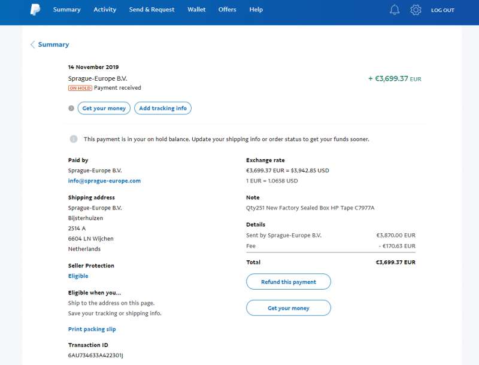Click the exchange rate line 1 EUR = 1.0658 USD
The height and width of the screenshot is (365, 479).
[x=272, y=181]
